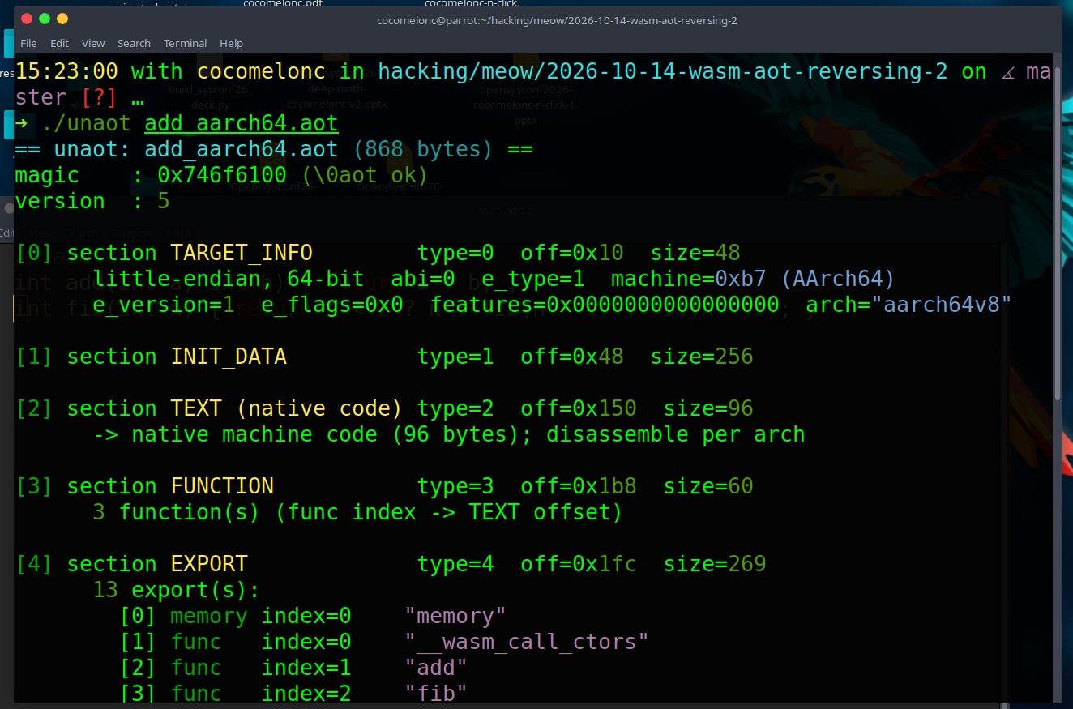
Task: Click the TARGET_INFO section name
Action: tap(241, 254)
